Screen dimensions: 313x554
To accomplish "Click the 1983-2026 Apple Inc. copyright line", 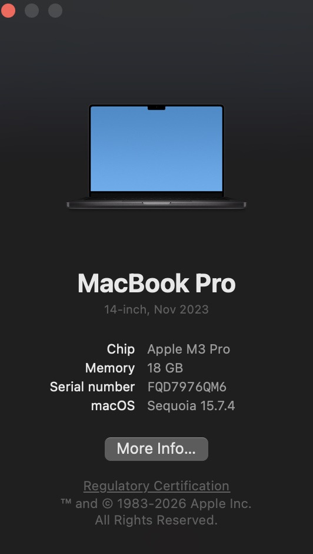I will (x=156, y=503).
